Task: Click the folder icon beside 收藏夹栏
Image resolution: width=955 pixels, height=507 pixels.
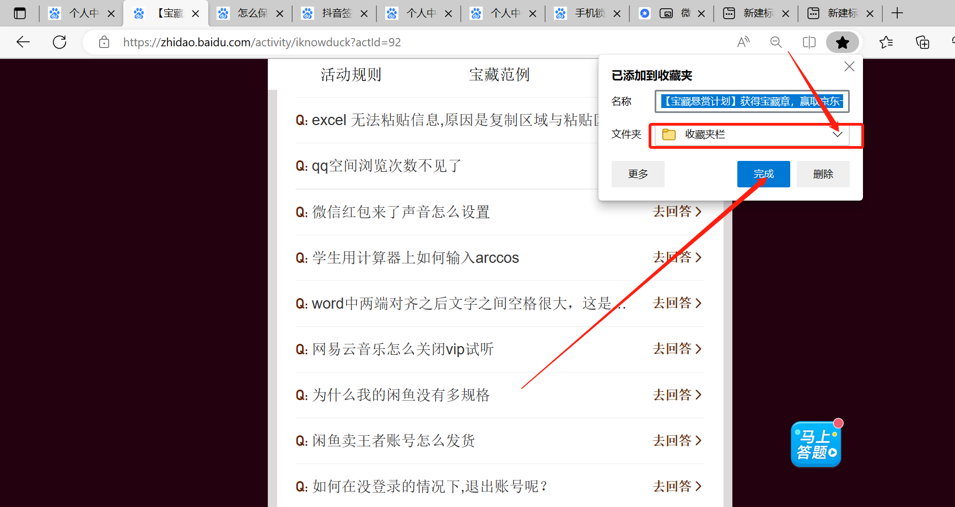Action: [x=669, y=134]
